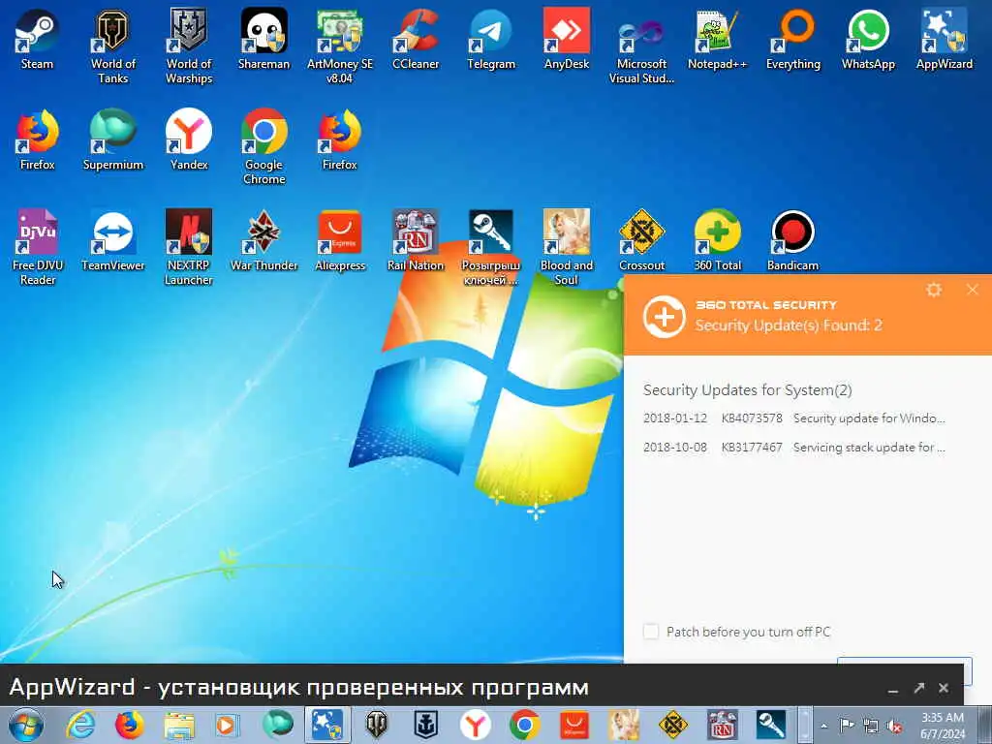992x744 pixels.
Task: Launch the Telegram desktop shortcut
Action: [491, 39]
